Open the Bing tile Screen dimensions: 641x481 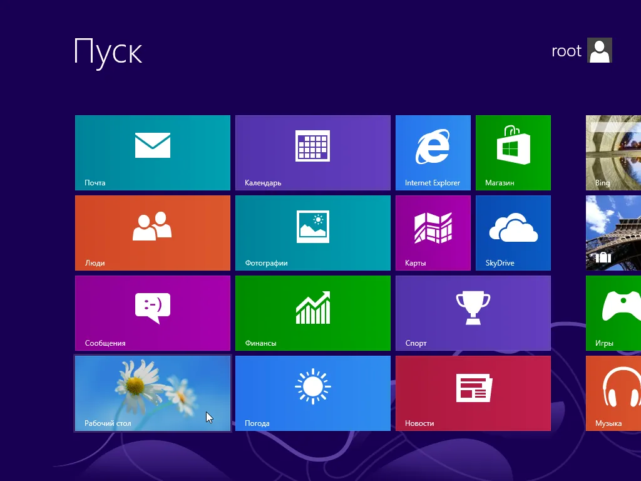pyautogui.click(x=613, y=153)
